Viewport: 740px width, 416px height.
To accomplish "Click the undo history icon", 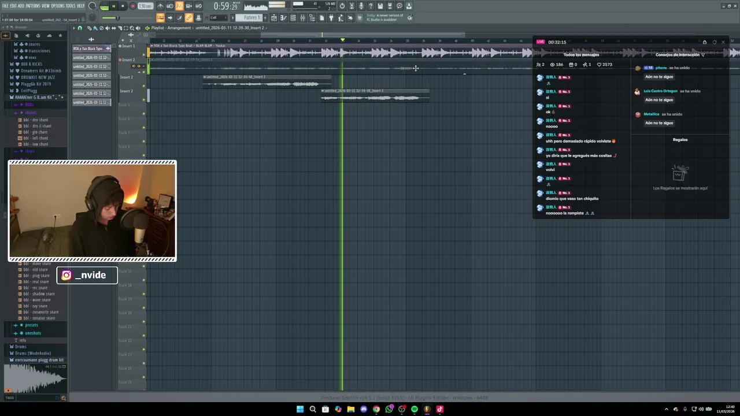I will coord(342,6).
